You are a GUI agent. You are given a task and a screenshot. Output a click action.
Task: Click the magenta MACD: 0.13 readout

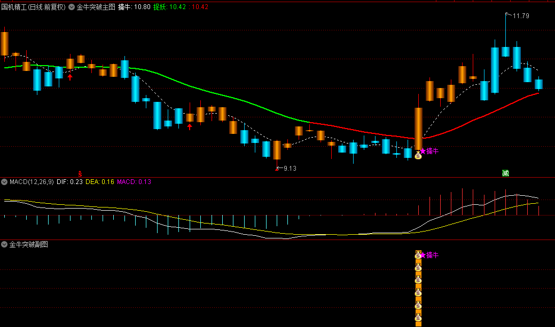click(134, 182)
